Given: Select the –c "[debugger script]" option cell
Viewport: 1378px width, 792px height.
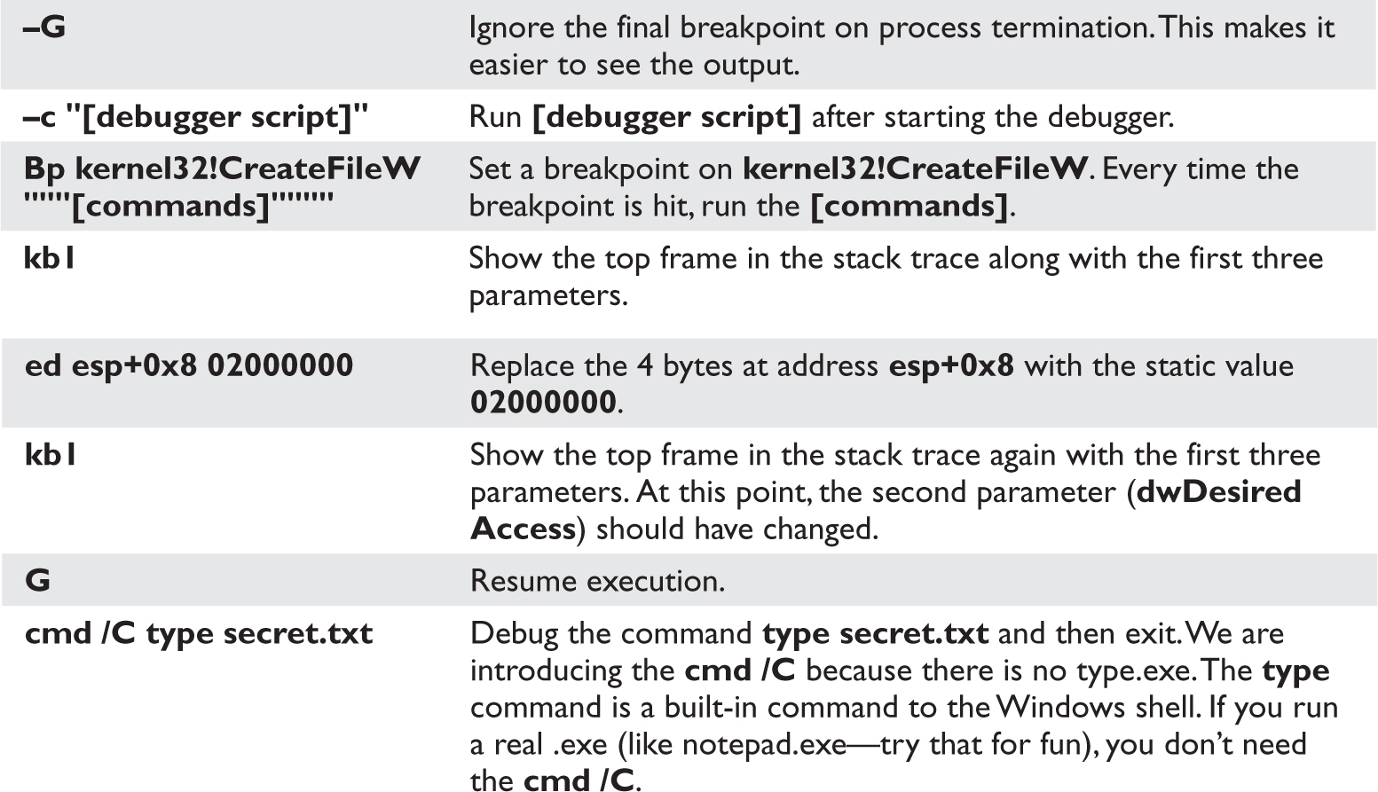Looking at the screenshot, I should point(196,117).
